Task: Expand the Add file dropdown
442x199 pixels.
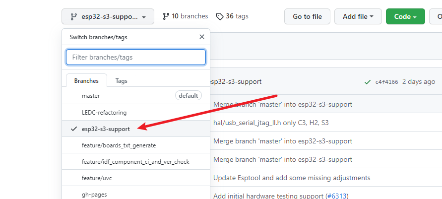Action: (358, 16)
